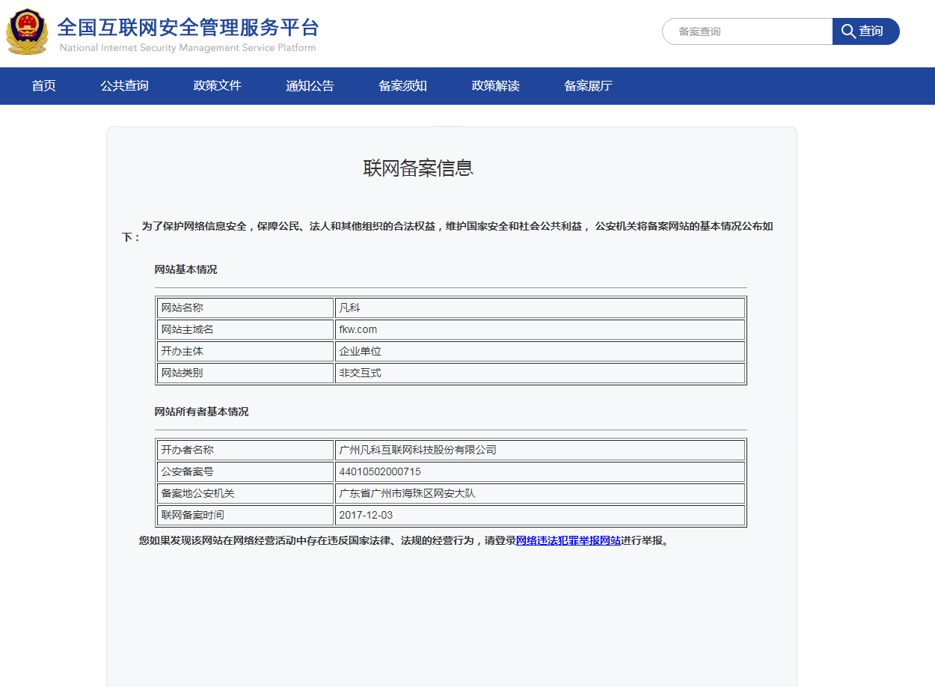
Task: Open the 通知公告 navigation item
Action: pyautogui.click(x=310, y=86)
